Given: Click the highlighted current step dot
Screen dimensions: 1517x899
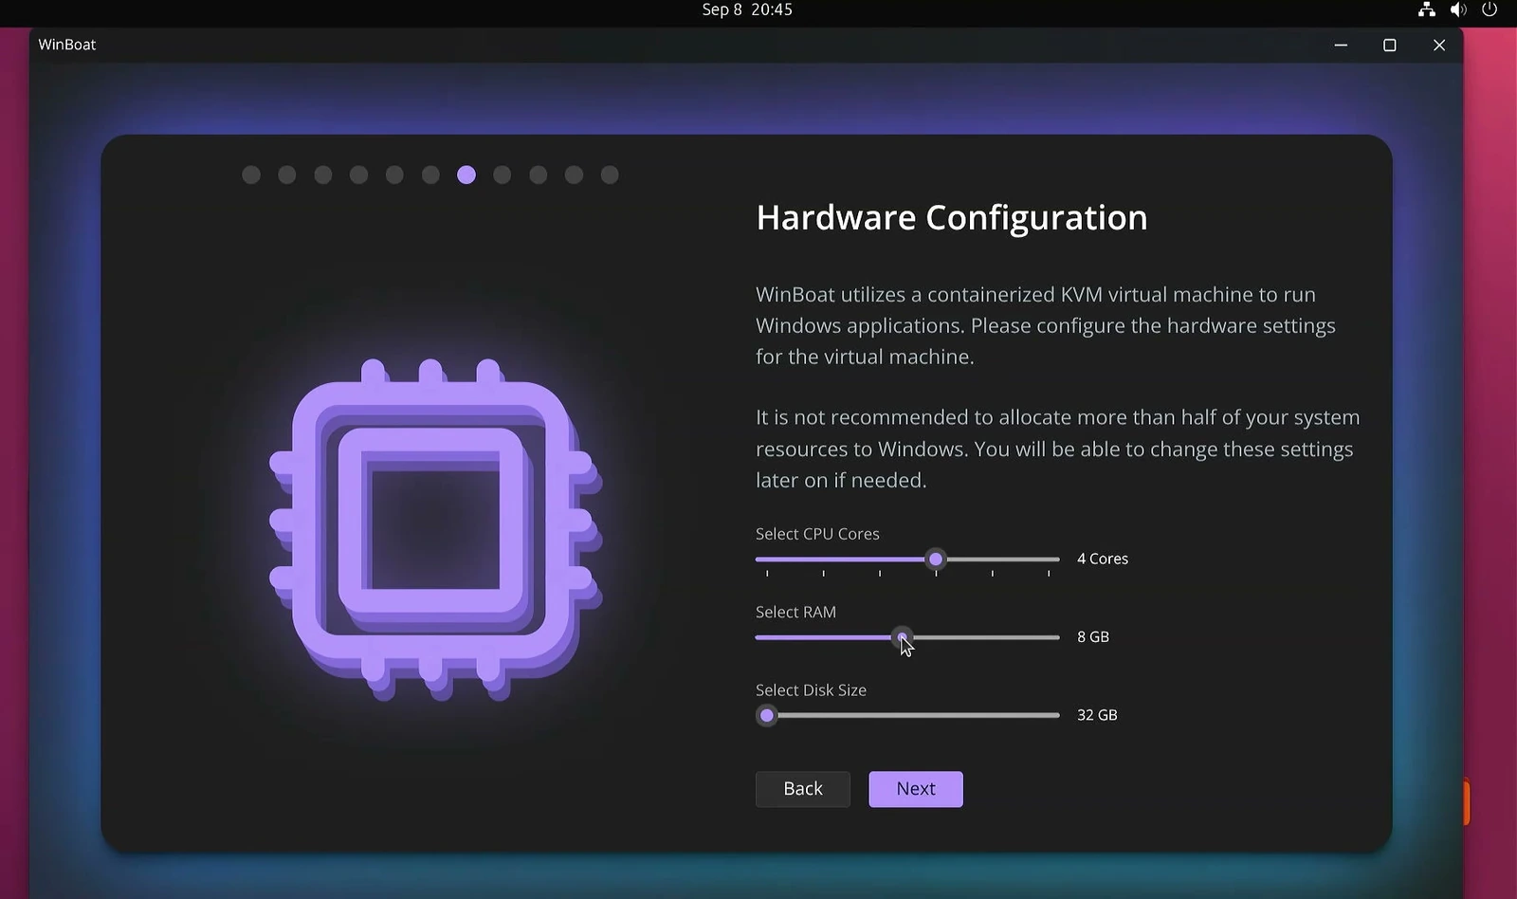Looking at the screenshot, I should (466, 174).
